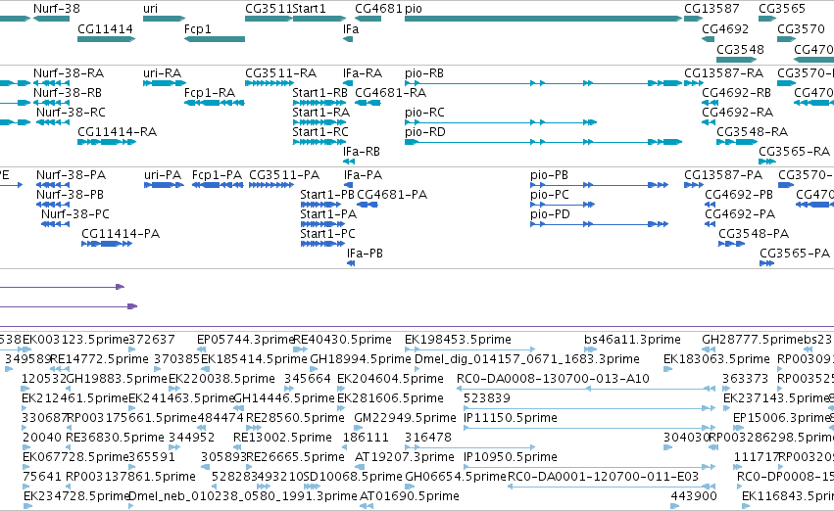
Task: Select protein Nurf-38-PA
Action: pyautogui.click(x=72, y=175)
